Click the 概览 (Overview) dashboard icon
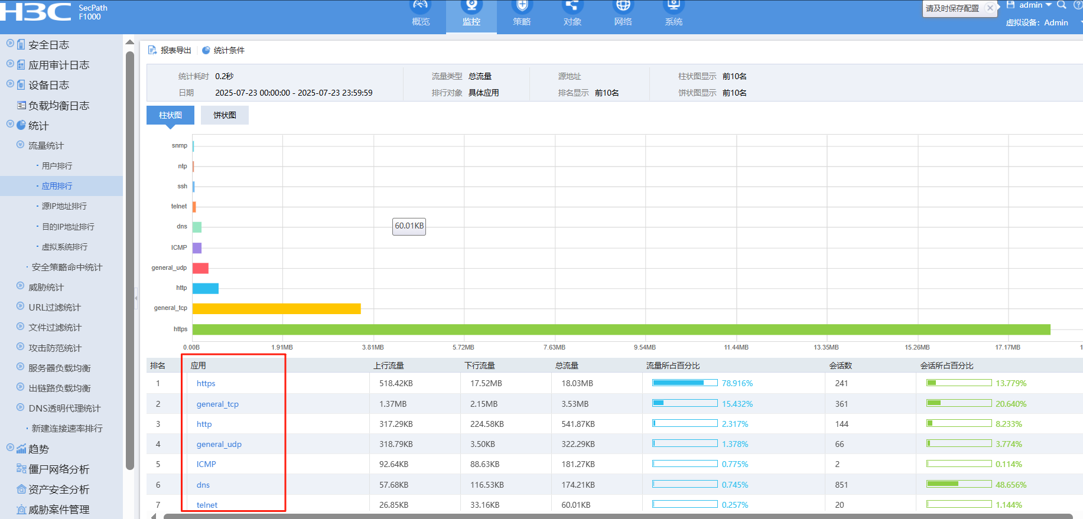1083x519 pixels. pyautogui.click(x=421, y=7)
